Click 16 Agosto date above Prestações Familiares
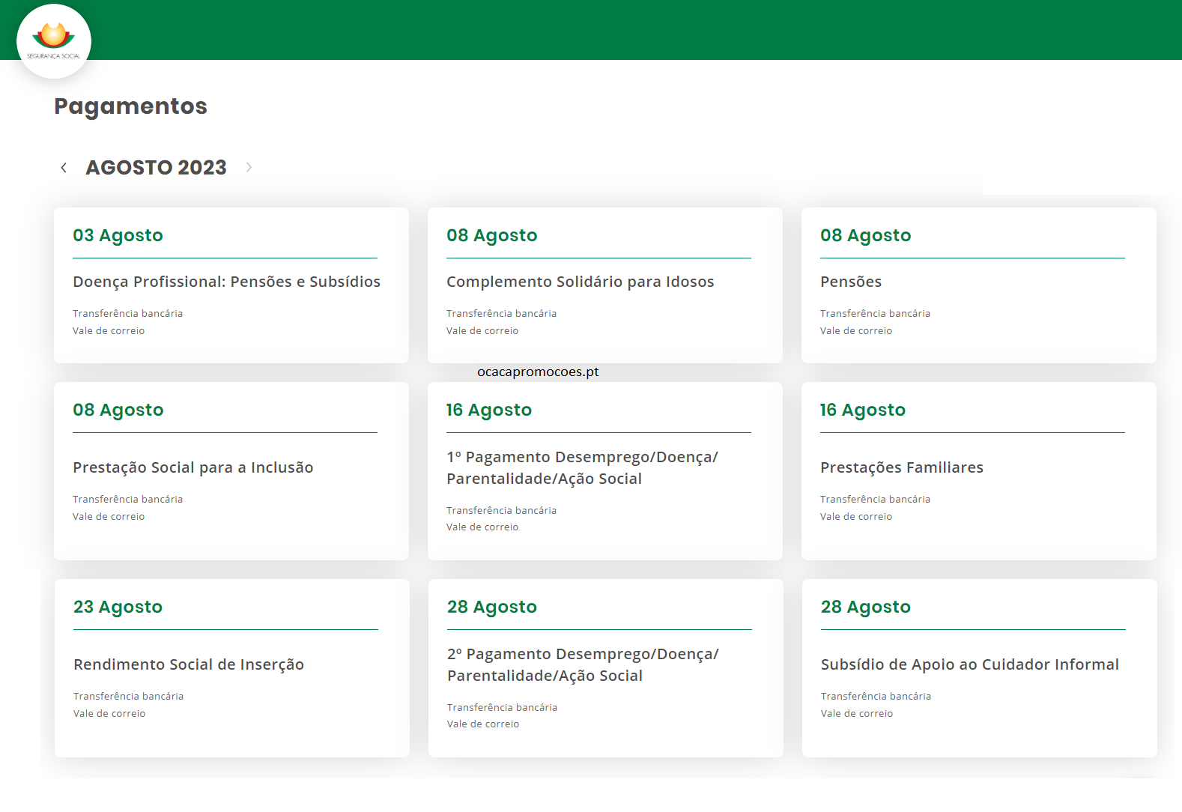This screenshot has width=1182, height=812. click(863, 410)
